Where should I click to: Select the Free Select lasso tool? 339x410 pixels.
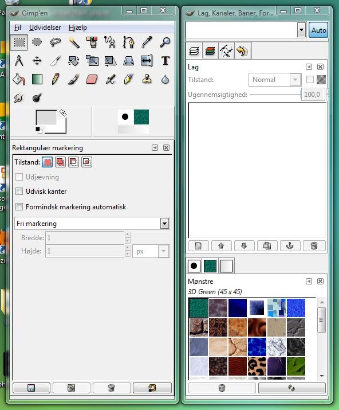click(56, 42)
